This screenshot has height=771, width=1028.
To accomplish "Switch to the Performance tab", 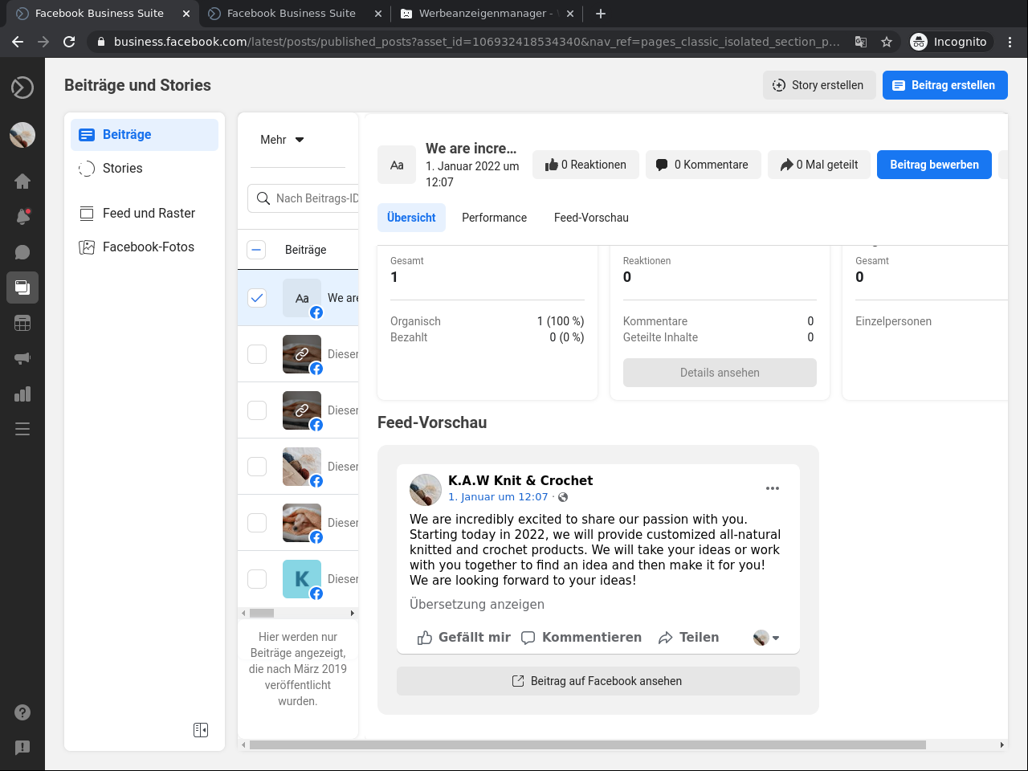I will [494, 218].
